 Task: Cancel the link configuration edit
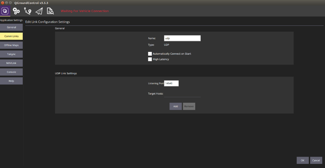[316, 160]
